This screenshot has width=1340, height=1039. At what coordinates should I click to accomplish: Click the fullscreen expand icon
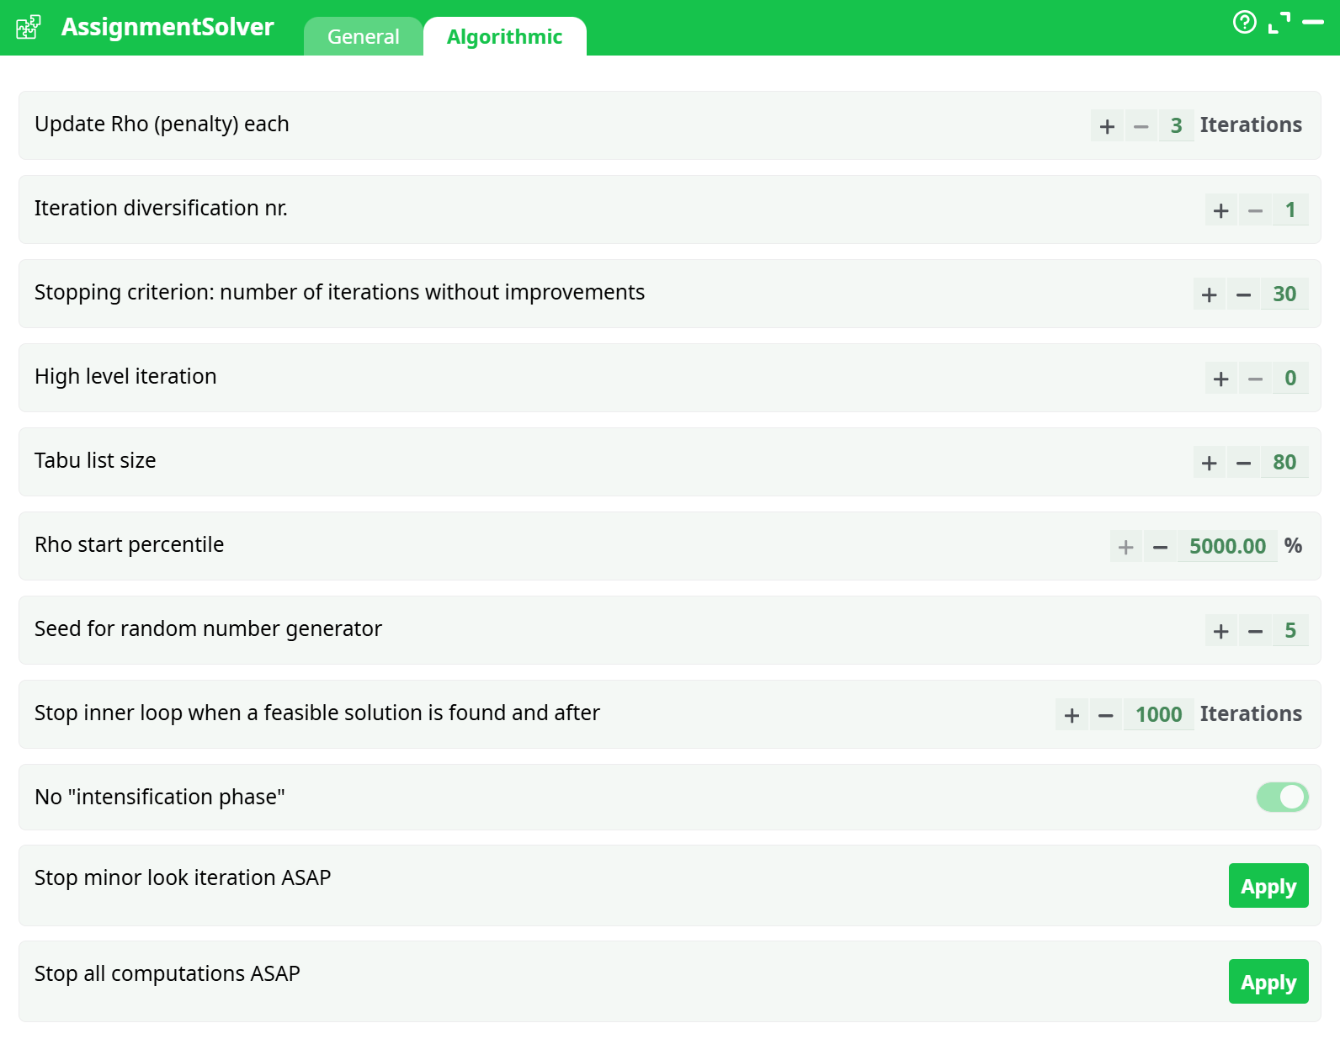1279,23
